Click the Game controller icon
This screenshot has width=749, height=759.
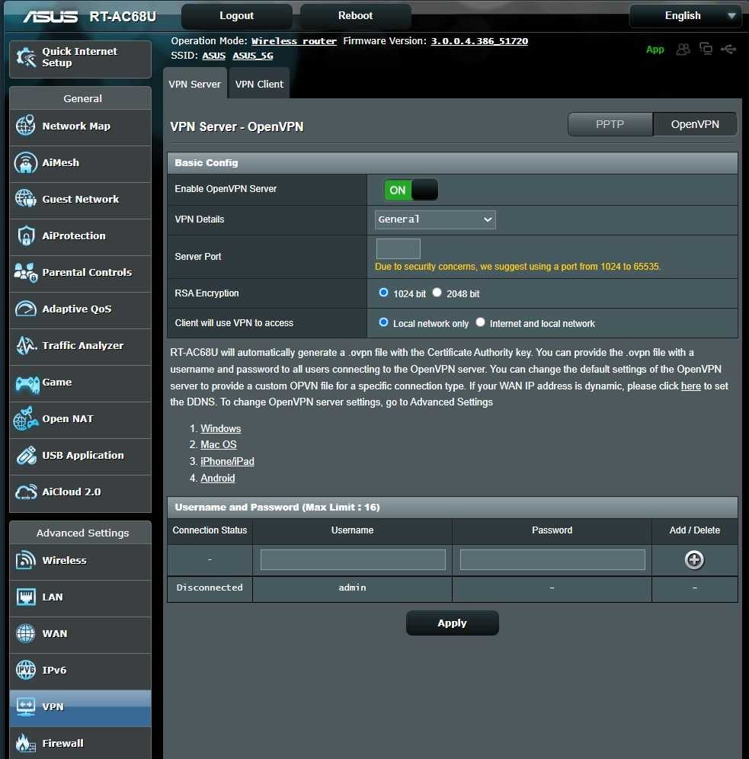tap(27, 383)
